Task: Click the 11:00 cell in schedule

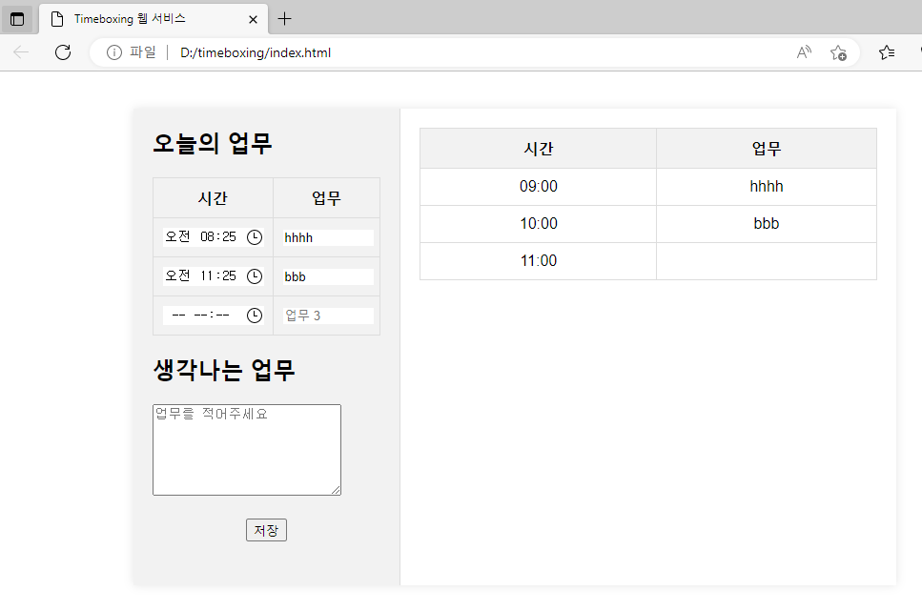Action: pyautogui.click(x=538, y=260)
